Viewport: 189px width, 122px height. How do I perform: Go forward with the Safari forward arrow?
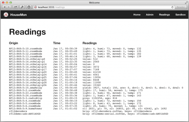[9, 7]
